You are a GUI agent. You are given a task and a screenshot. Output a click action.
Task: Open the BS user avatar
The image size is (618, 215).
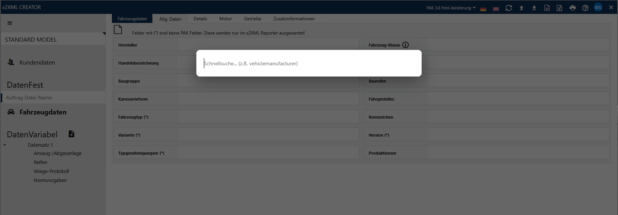coord(598,8)
